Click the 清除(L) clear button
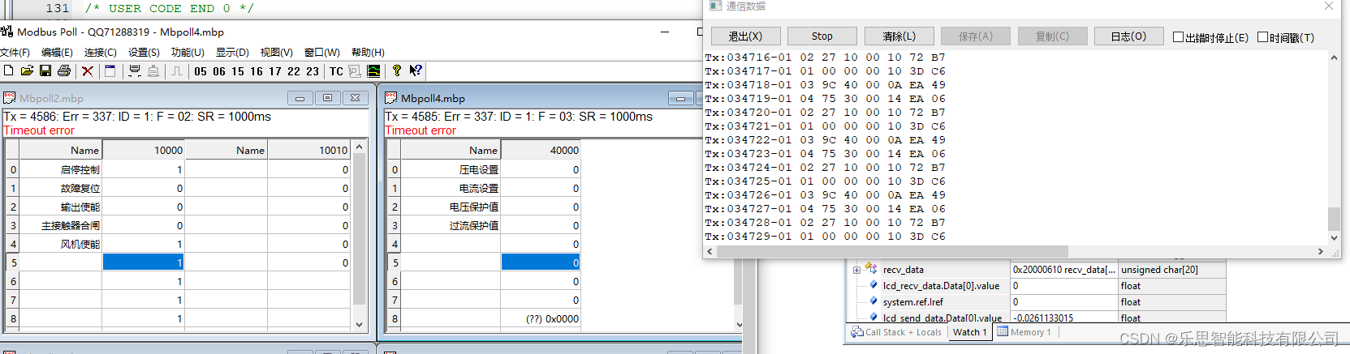The height and width of the screenshot is (354, 1350). click(899, 36)
